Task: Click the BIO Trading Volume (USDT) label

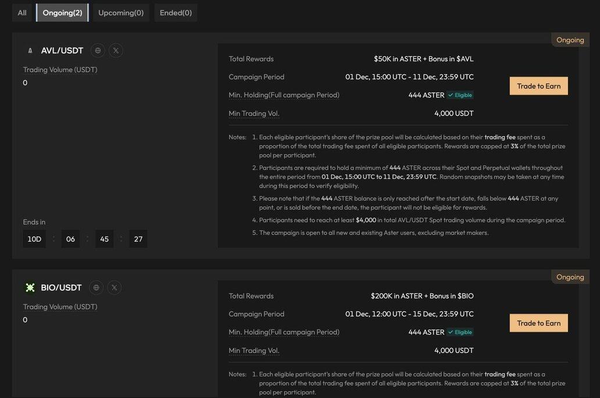Action: coord(60,307)
